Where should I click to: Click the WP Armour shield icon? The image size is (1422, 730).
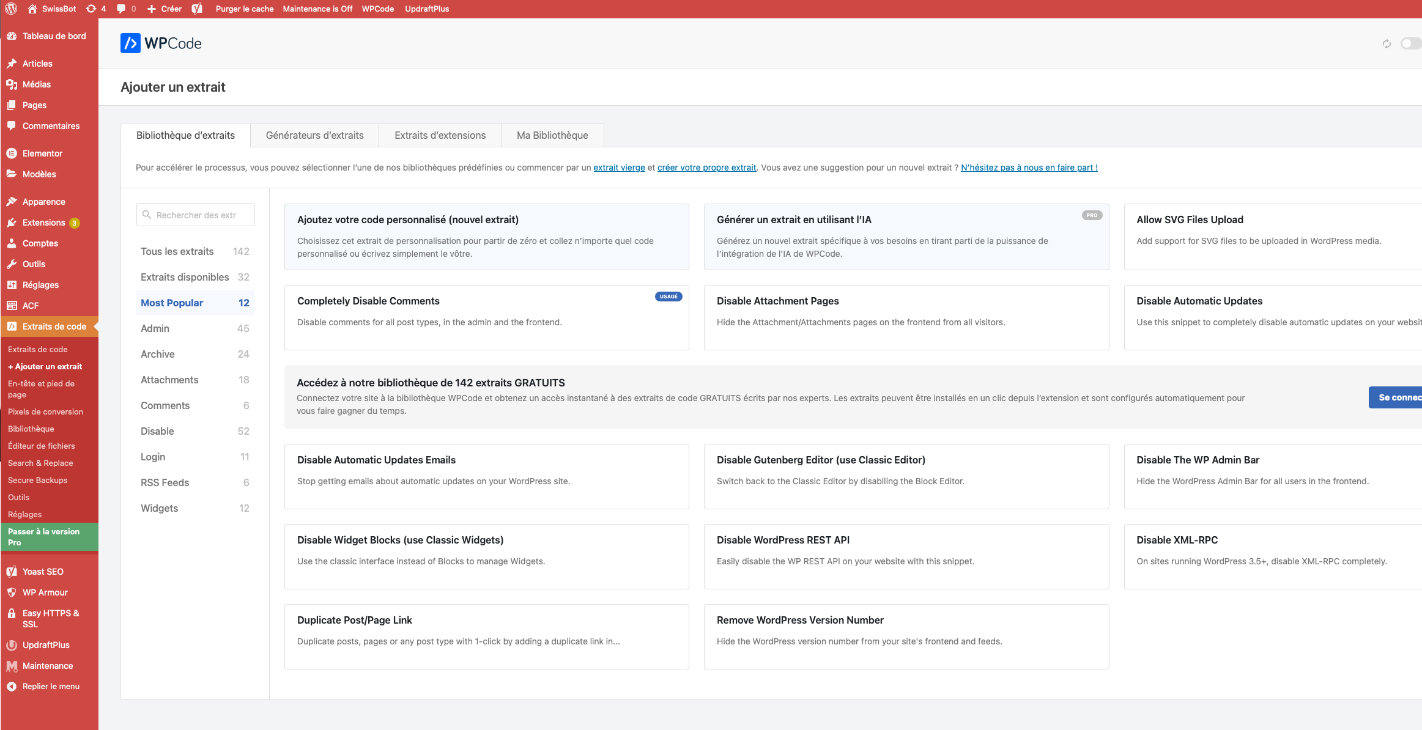coord(11,592)
